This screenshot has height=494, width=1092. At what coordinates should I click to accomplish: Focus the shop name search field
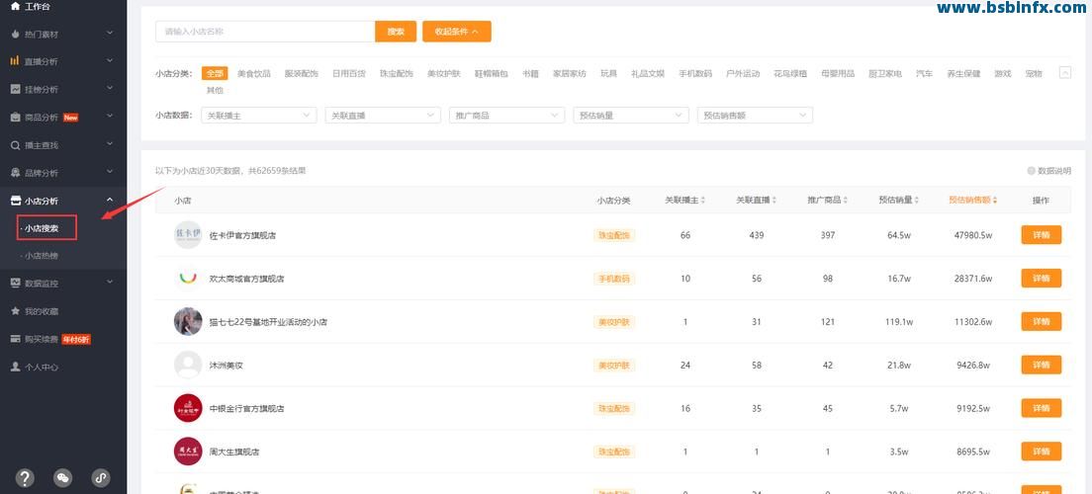pos(265,32)
